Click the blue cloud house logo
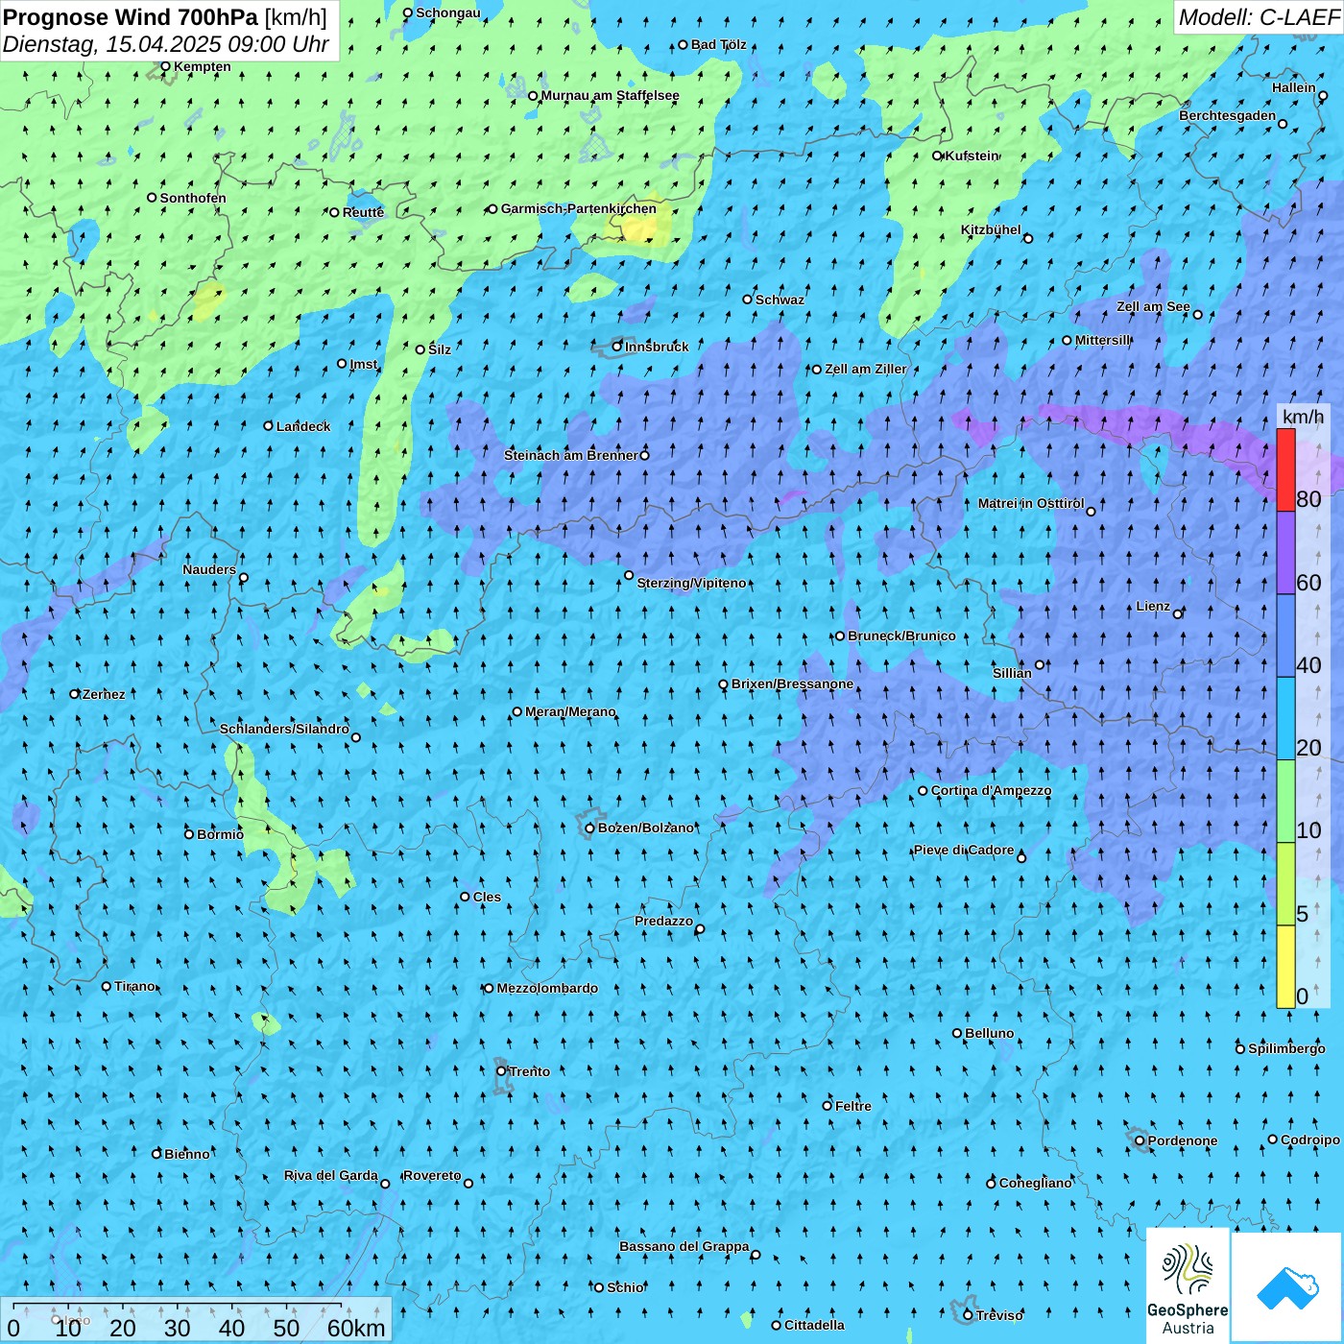Image resolution: width=1344 pixels, height=1344 pixels. (1287, 1286)
